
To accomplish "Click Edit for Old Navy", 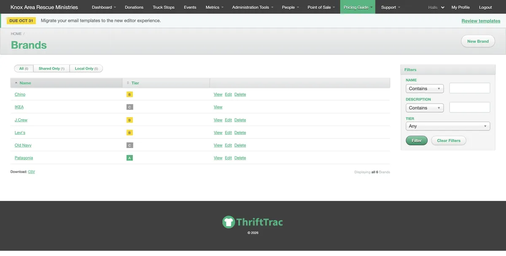I will click(x=228, y=145).
